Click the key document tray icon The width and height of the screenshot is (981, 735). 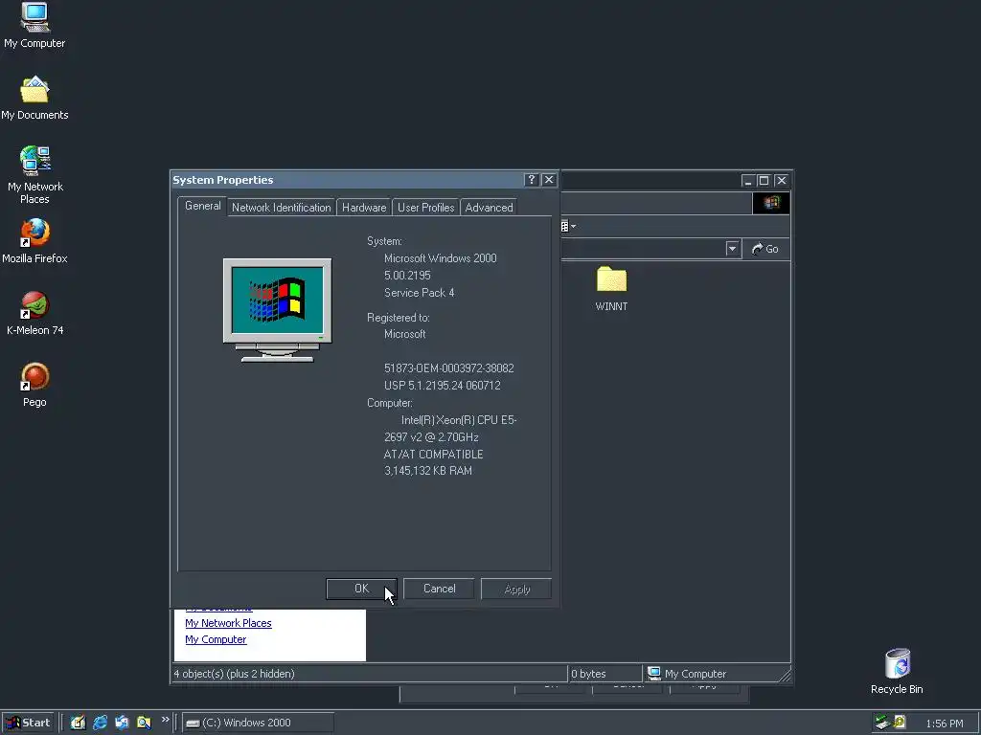[x=900, y=723]
